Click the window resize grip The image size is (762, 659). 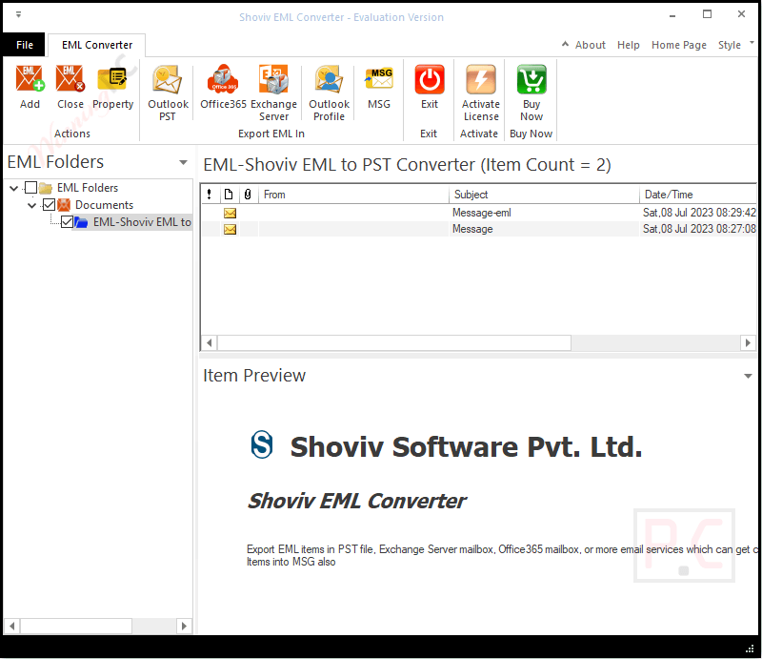(750, 649)
